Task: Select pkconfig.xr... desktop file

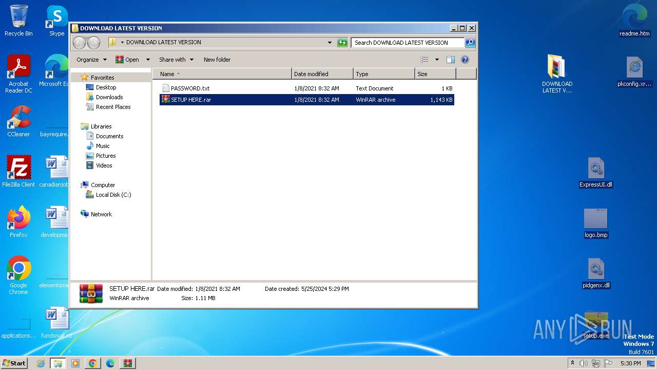Action: 634,71
